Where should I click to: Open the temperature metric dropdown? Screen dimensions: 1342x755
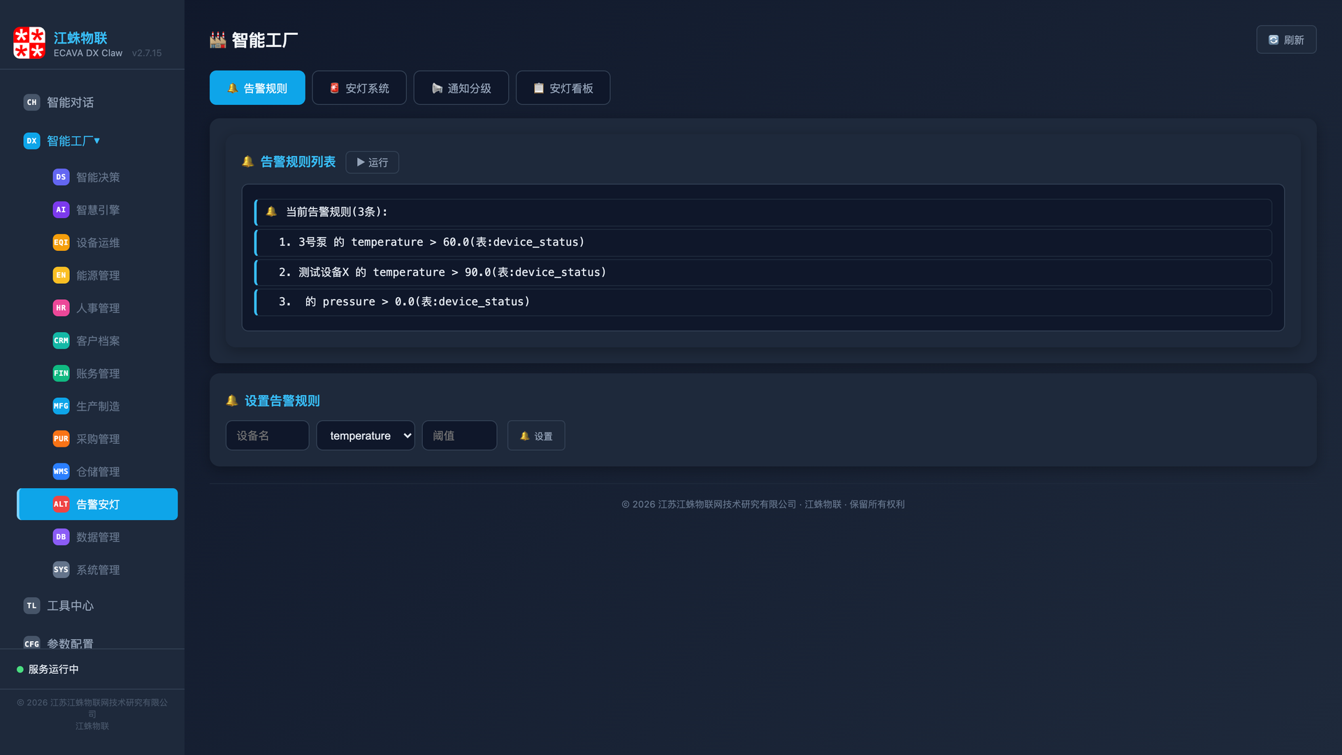coord(366,436)
